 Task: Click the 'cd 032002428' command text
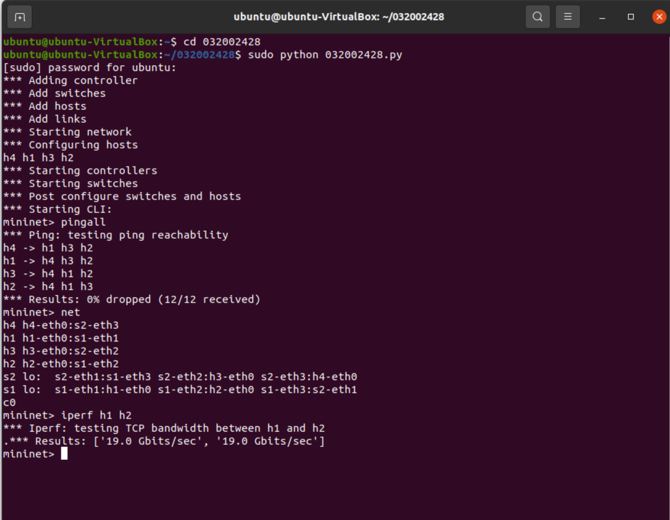tap(221, 42)
